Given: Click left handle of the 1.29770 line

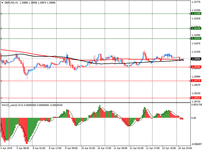Looking at the screenshot, I should (1, 81).
